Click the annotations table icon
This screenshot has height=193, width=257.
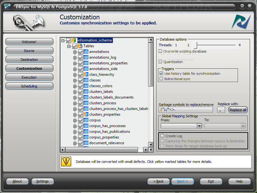(x=86, y=52)
